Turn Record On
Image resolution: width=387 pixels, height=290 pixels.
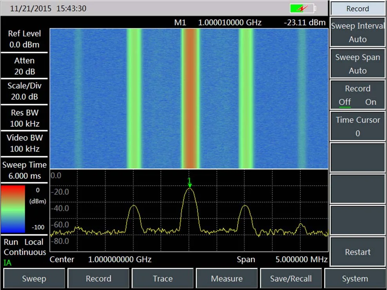(x=371, y=102)
